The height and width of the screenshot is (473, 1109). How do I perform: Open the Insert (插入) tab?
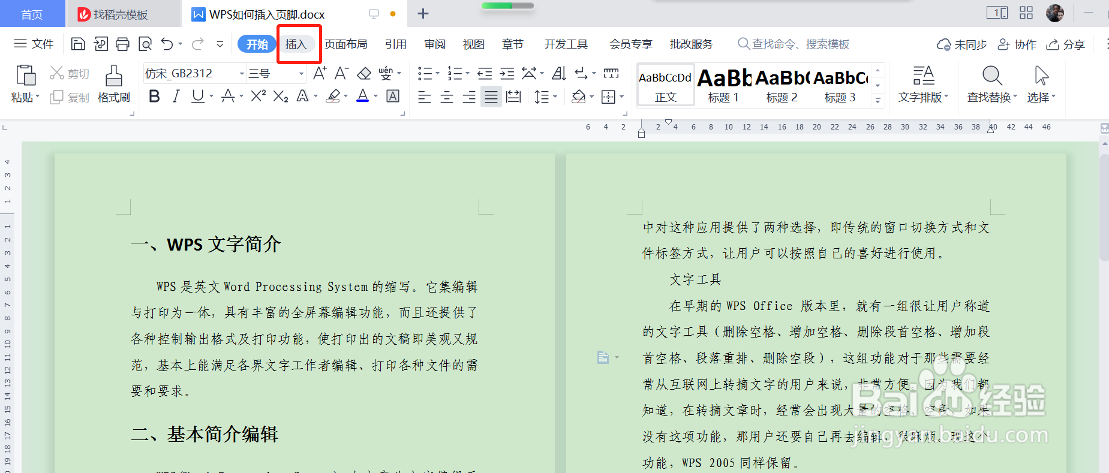[296, 44]
